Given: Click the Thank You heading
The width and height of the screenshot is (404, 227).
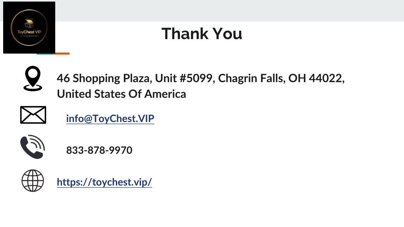Looking at the screenshot, I should pos(202,33).
